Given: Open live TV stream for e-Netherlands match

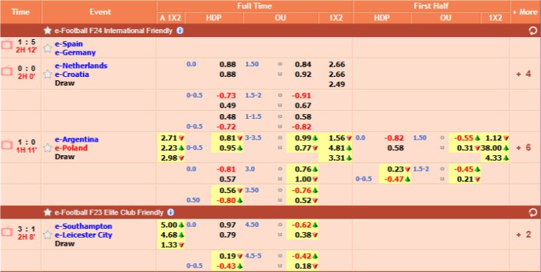Looking at the screenshot, I should click(x=7, y=70).
